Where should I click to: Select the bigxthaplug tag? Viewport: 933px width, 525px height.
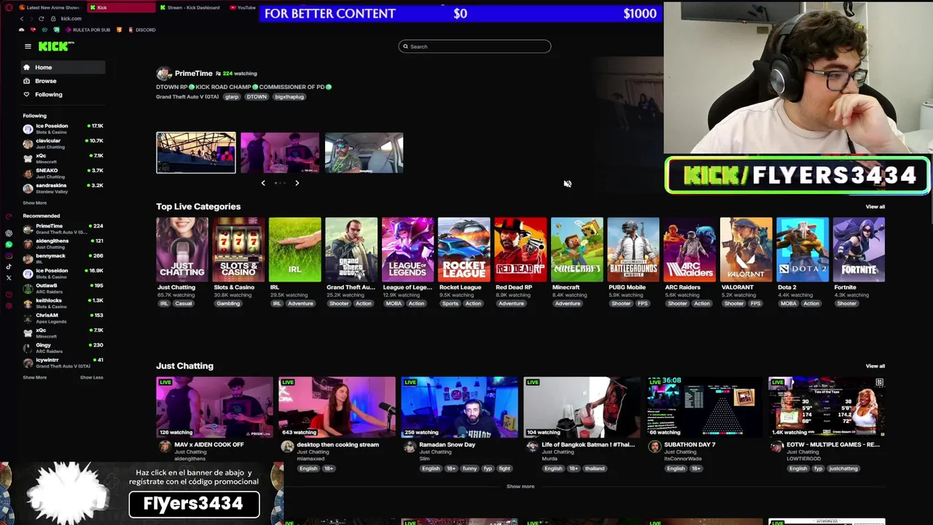point(289,97)
